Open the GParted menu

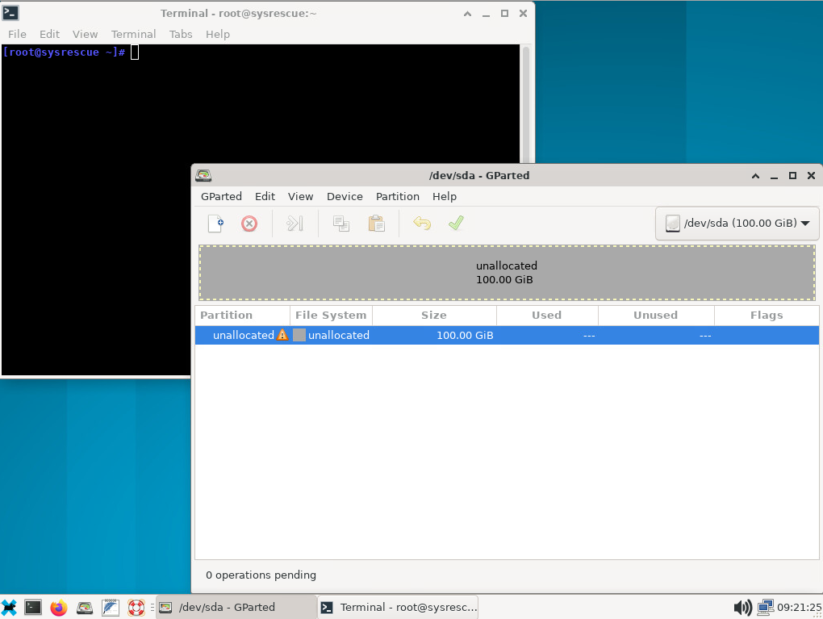click(222, 196)
